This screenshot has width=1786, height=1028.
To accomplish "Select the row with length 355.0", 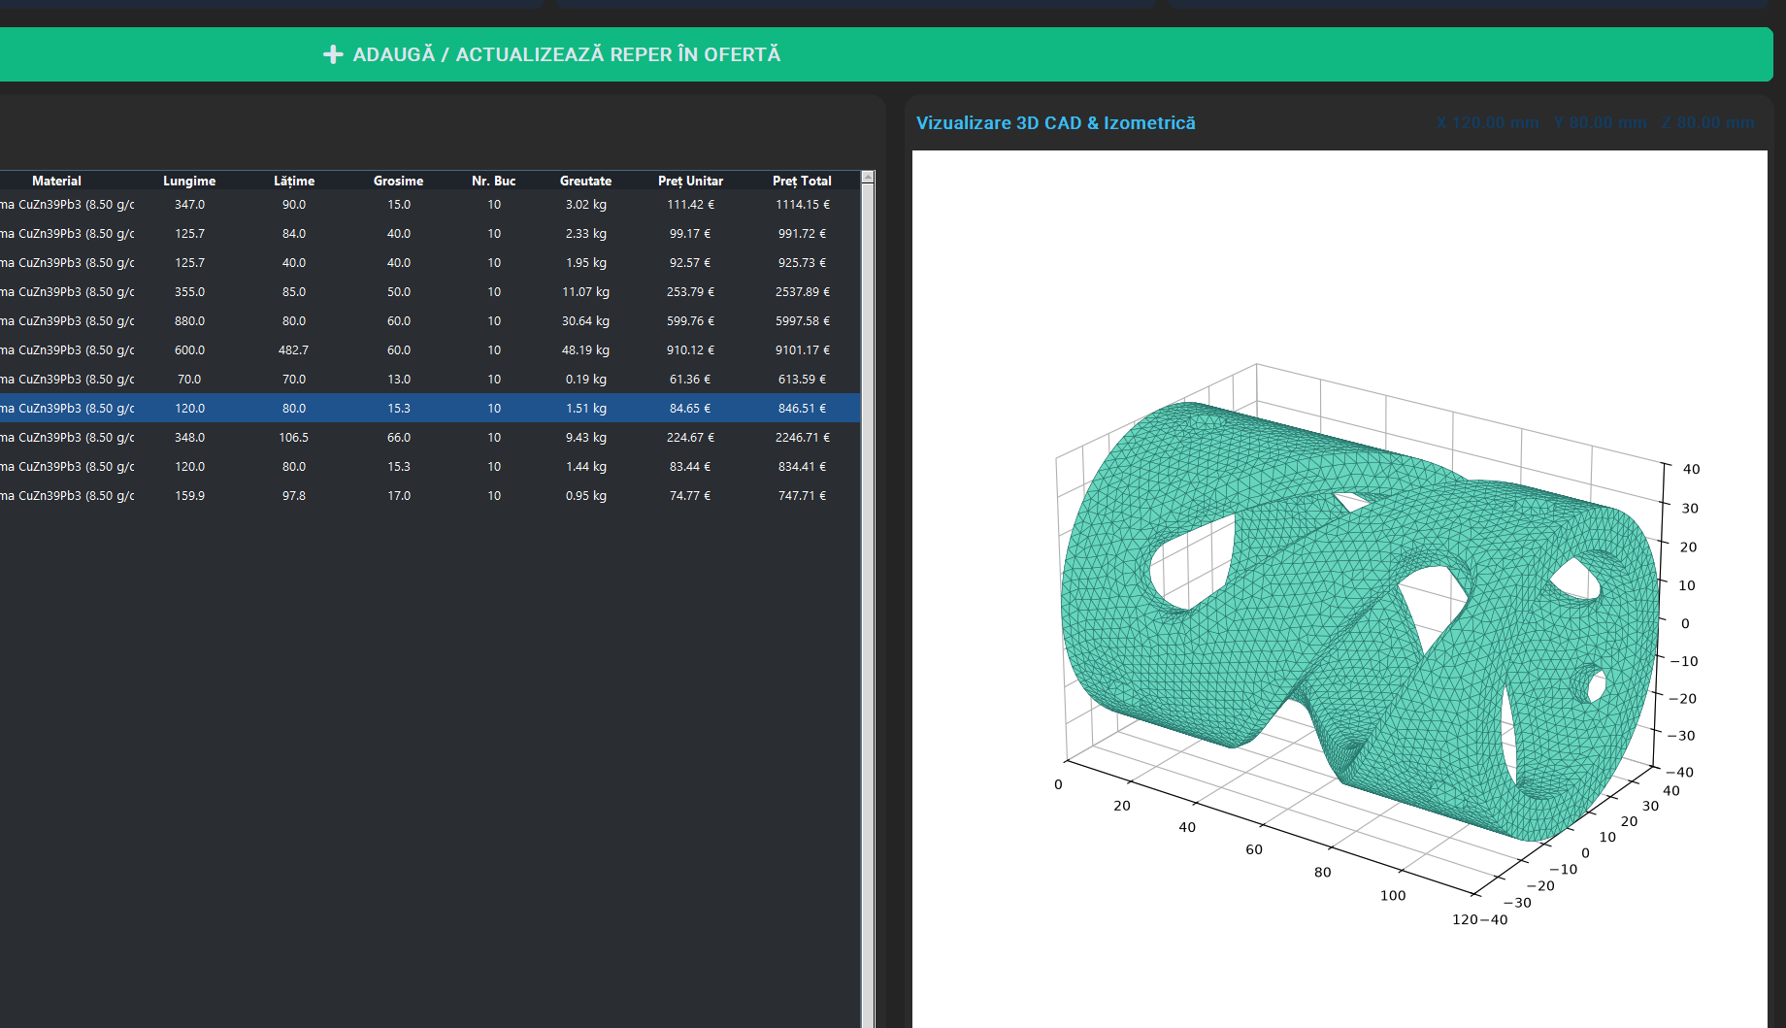I will [430, 292].
